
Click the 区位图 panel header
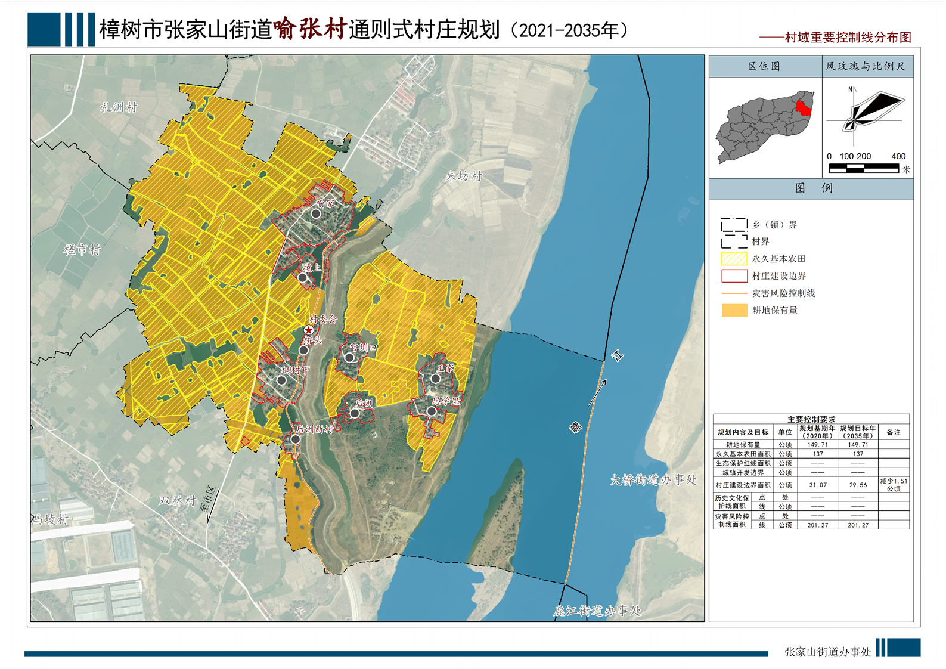coord(764,66)
